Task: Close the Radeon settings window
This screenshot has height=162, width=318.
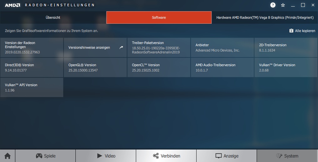Action: [x=313, y=5]
